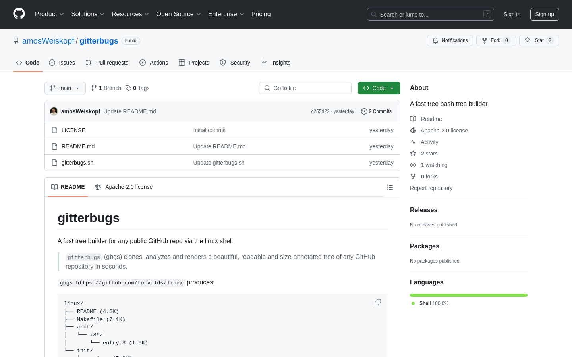
Task: Open the README outline list icon
Action: click(x=390, y=187)
